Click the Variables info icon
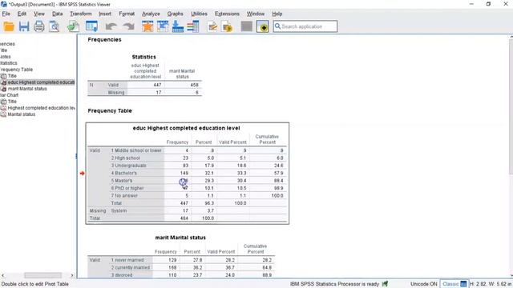513x288 pixels. coord(193,26)
